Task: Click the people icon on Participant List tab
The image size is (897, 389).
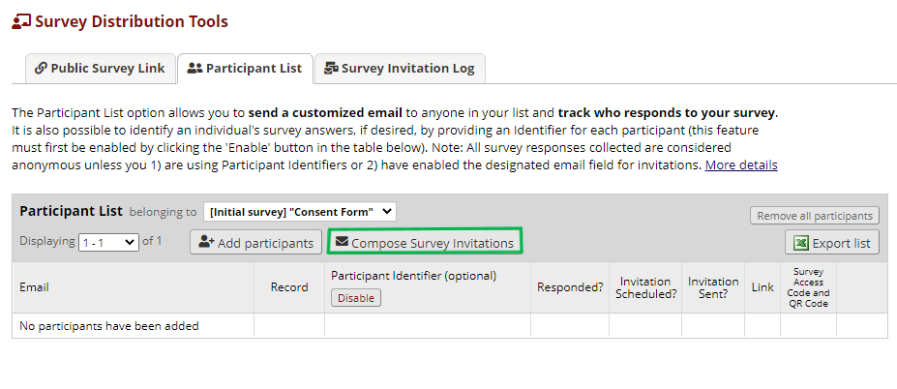Action: 194,69
